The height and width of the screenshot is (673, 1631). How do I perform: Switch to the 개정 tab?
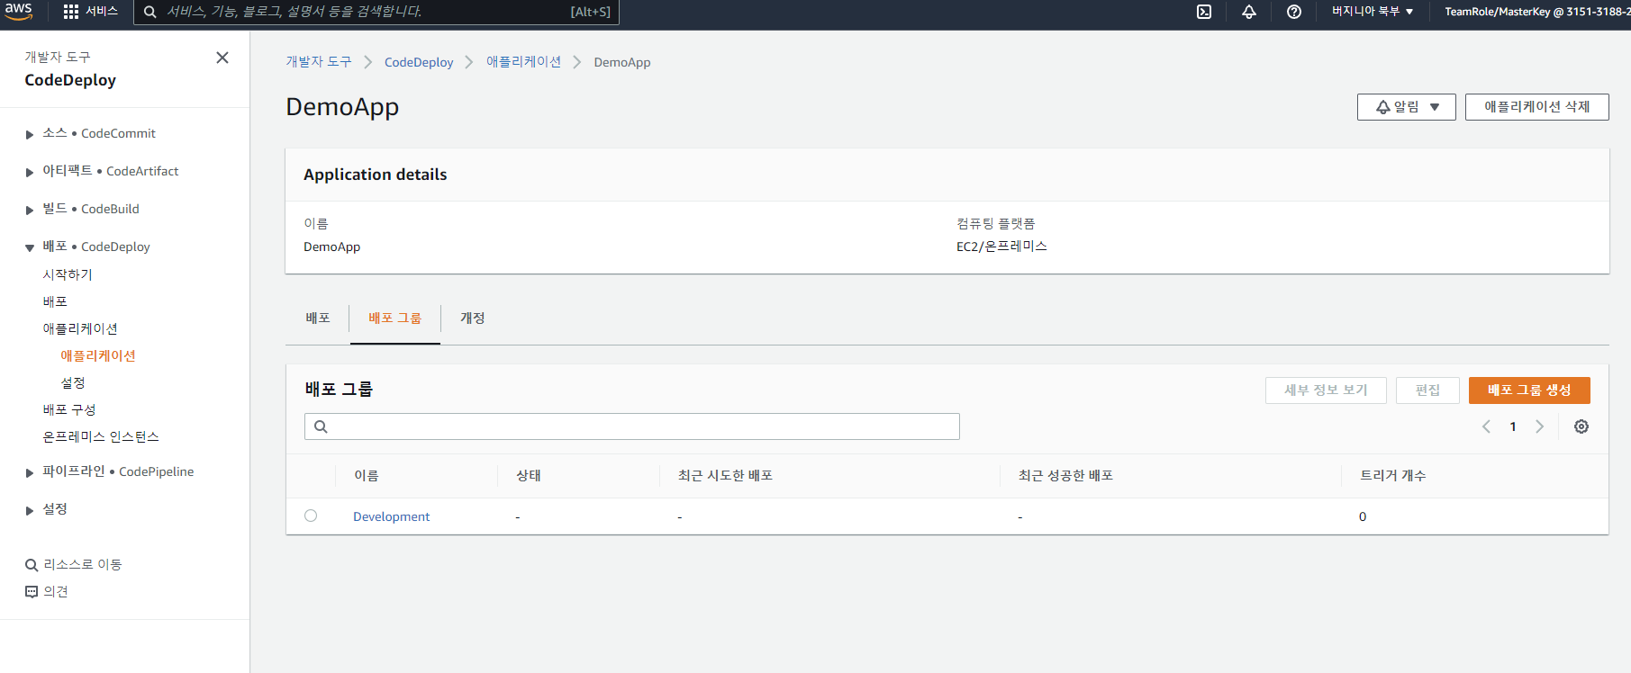tap(473, 318)
